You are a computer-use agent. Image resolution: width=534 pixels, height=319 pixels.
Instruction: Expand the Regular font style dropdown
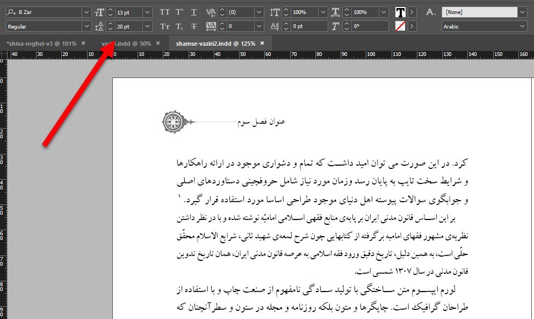click(86, 26)
